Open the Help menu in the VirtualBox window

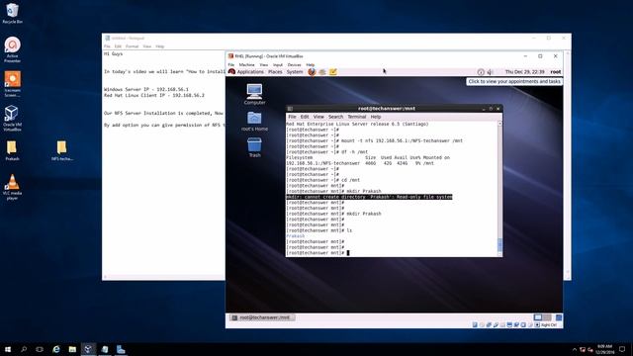pyautogui.click(x=310, y=64)
